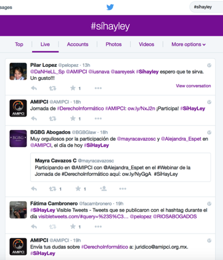This screenshot has height=260, width=223.
Task: Retweet Fátima Cambronero's tweet
Action: [53, 226]
